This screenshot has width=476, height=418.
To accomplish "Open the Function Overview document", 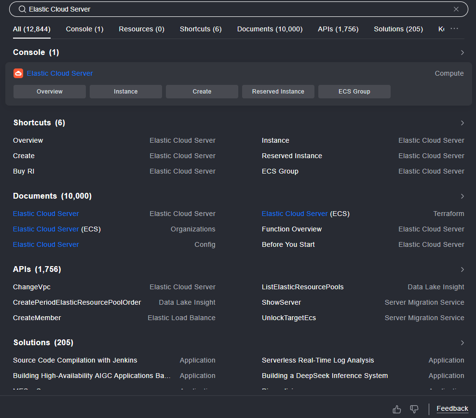I will [363, 229].
